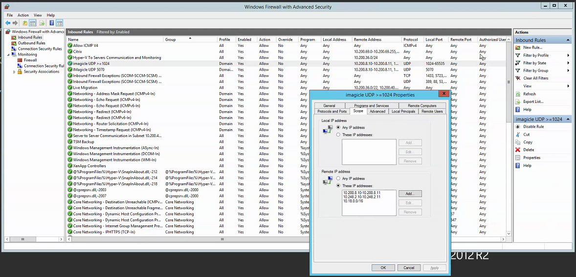
Task: Select Any IP address under Remote IP
Action: (338, 178)
